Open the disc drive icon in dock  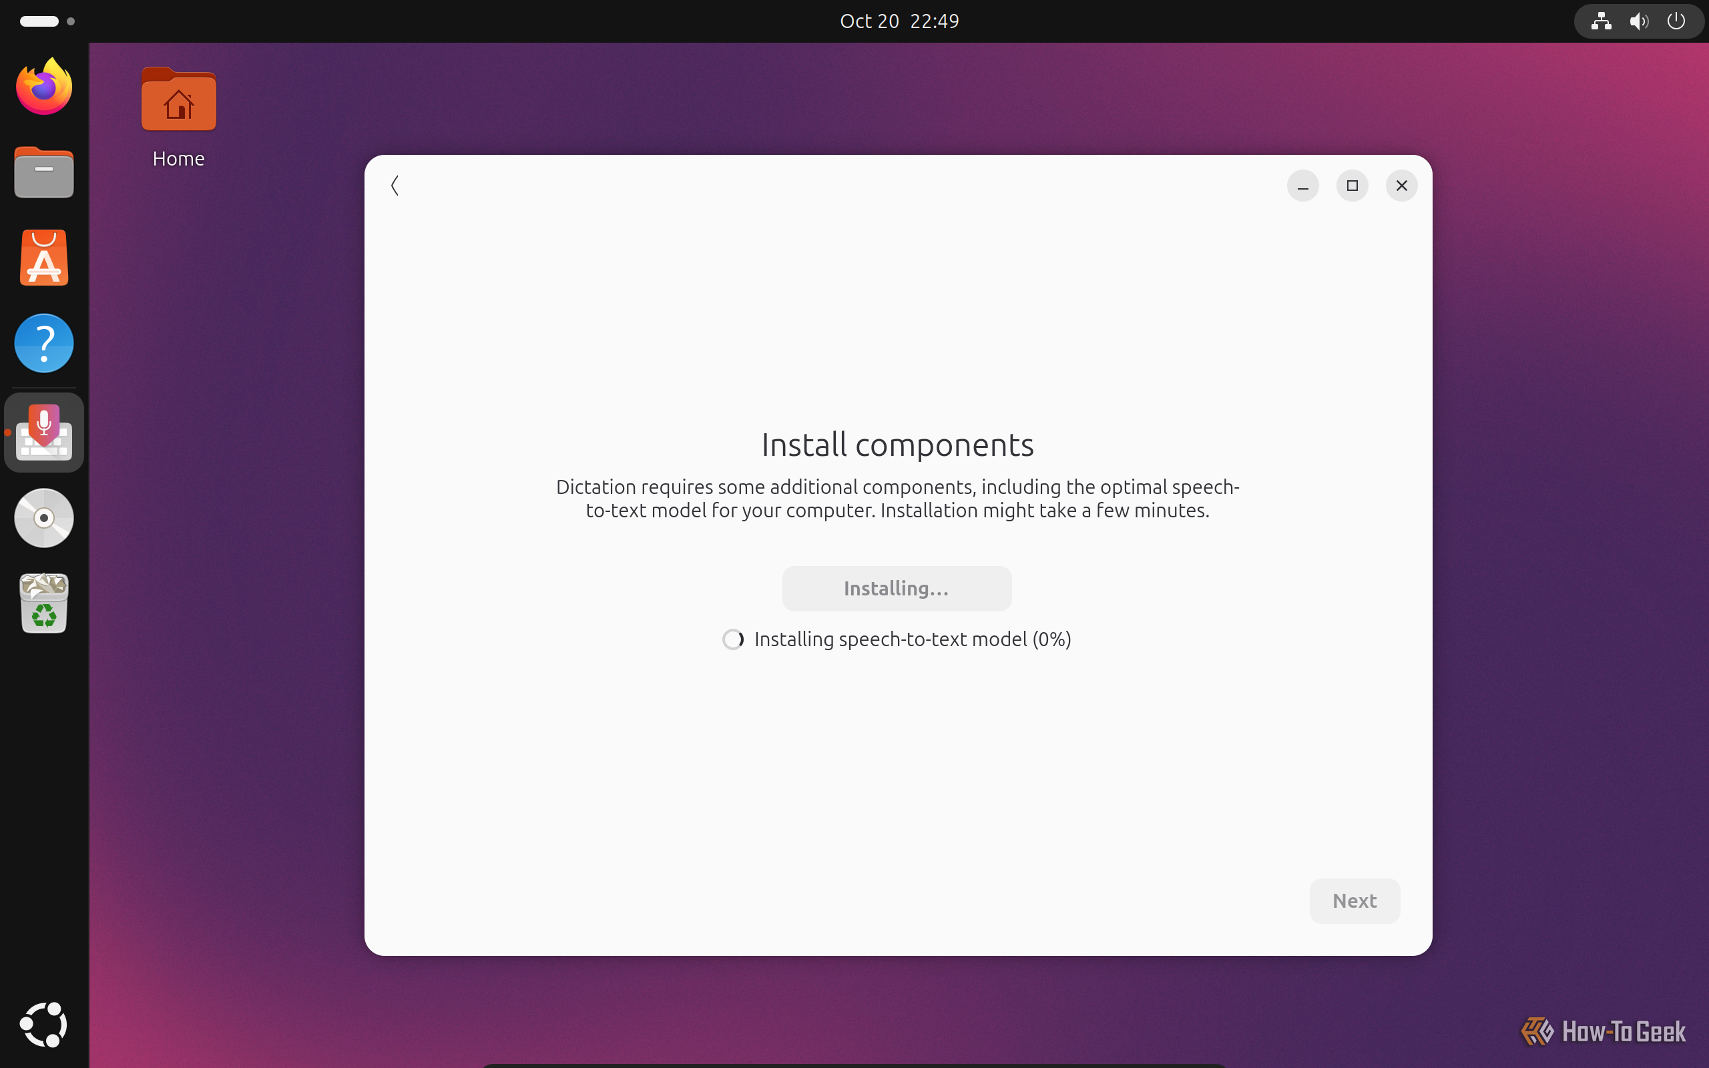(x=44, y=518)
